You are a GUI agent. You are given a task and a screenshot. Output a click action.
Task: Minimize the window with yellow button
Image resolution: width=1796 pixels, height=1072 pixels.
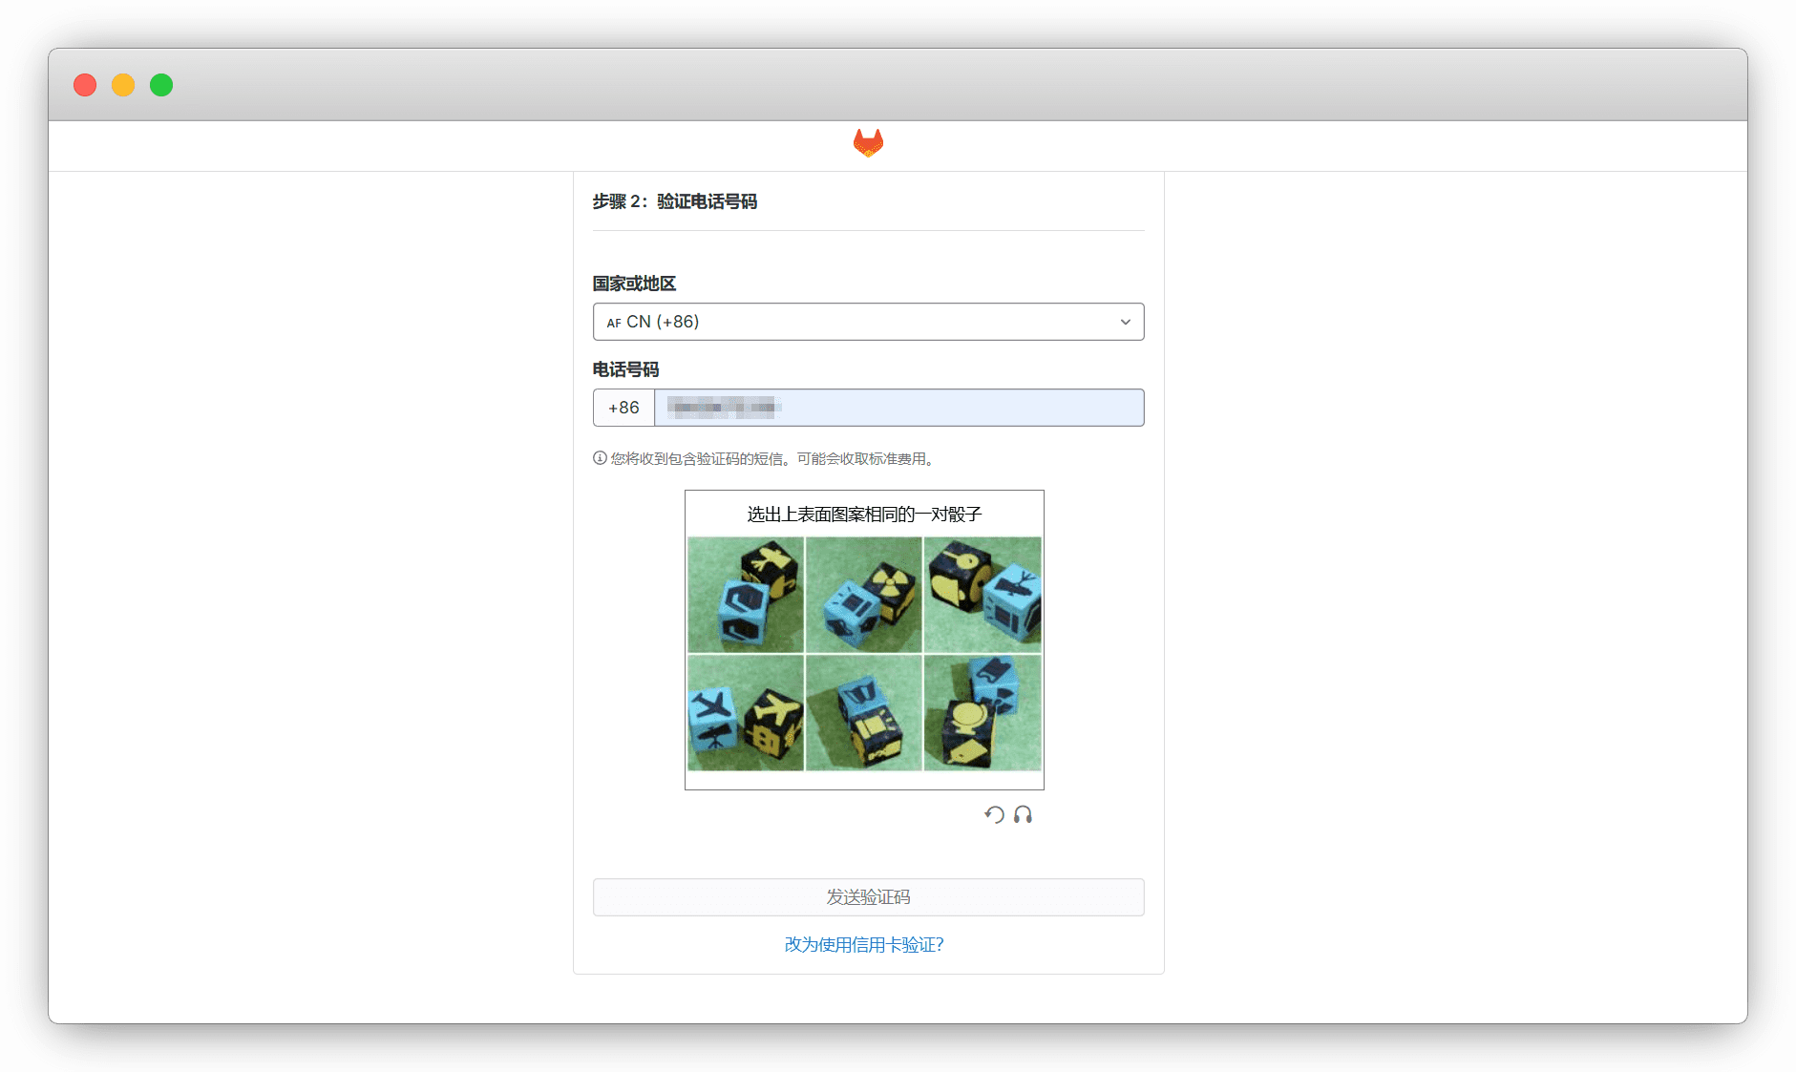click(x=123, y=85)
